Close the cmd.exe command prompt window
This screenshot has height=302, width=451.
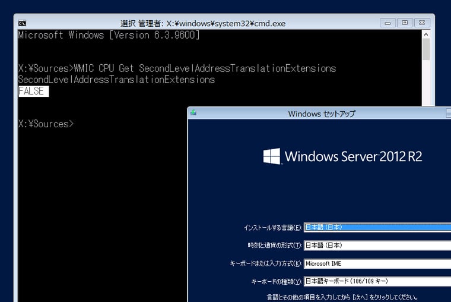(x=422, y=23)
